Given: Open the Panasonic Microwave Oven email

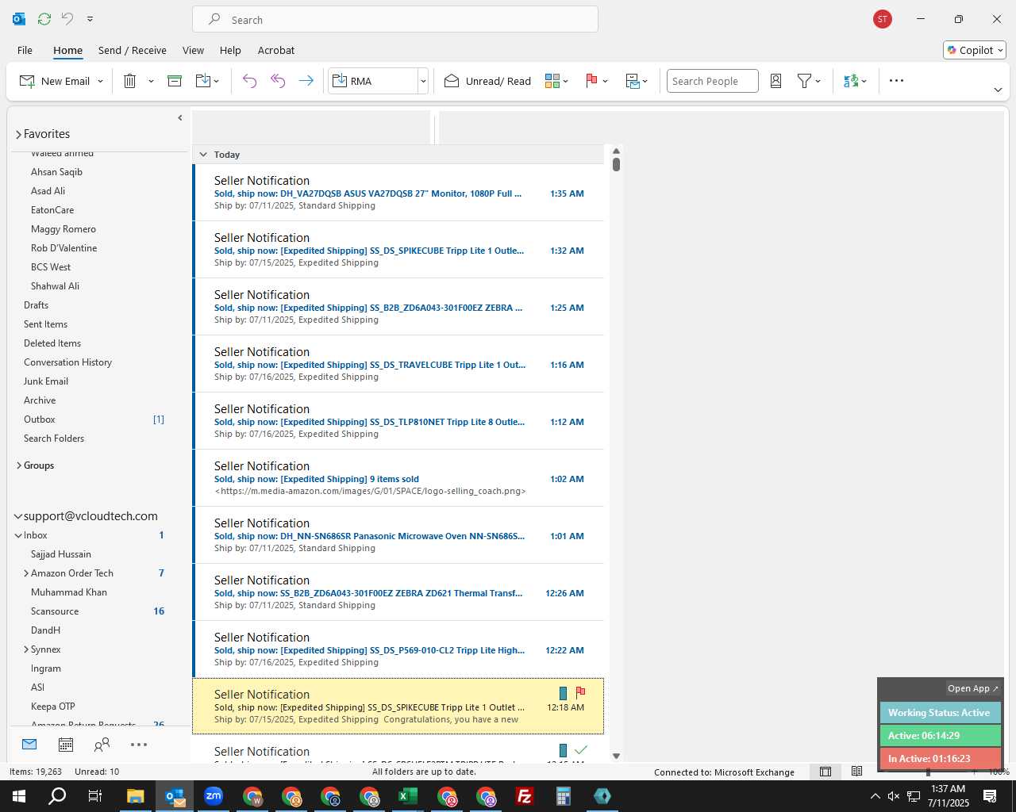Looking at the screenshot, I should pyautogui.click(x=398, y=535).
